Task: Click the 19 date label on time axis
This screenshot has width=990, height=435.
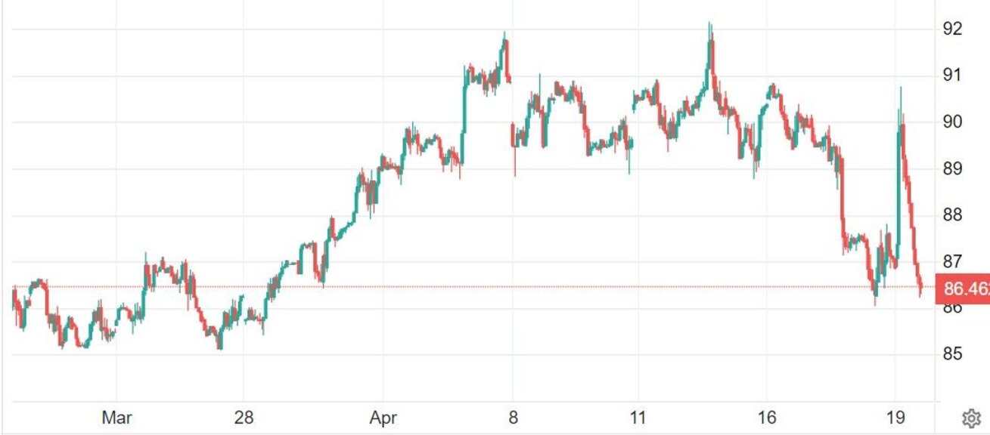Action: coord(895,418)
